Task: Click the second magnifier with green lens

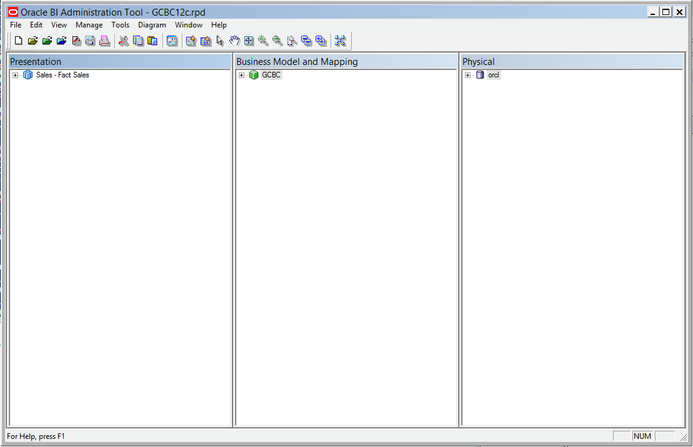Action: [277, 41]
